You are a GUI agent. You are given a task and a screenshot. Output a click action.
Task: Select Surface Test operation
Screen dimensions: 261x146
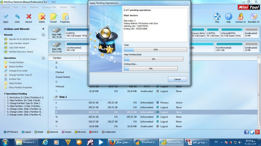15,79
